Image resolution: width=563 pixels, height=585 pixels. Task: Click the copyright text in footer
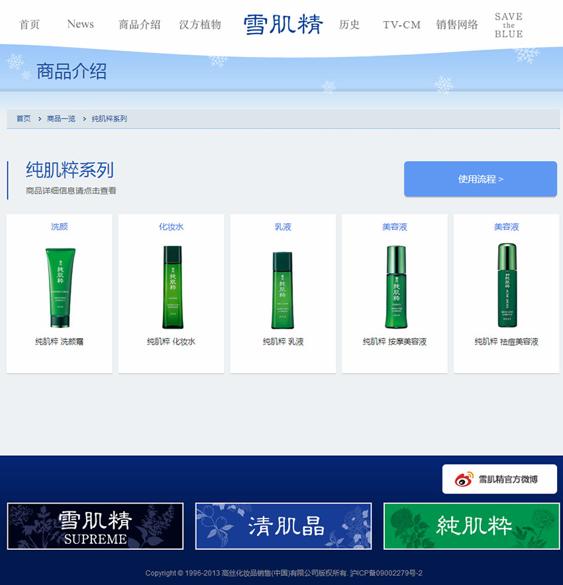click(283, 573)
